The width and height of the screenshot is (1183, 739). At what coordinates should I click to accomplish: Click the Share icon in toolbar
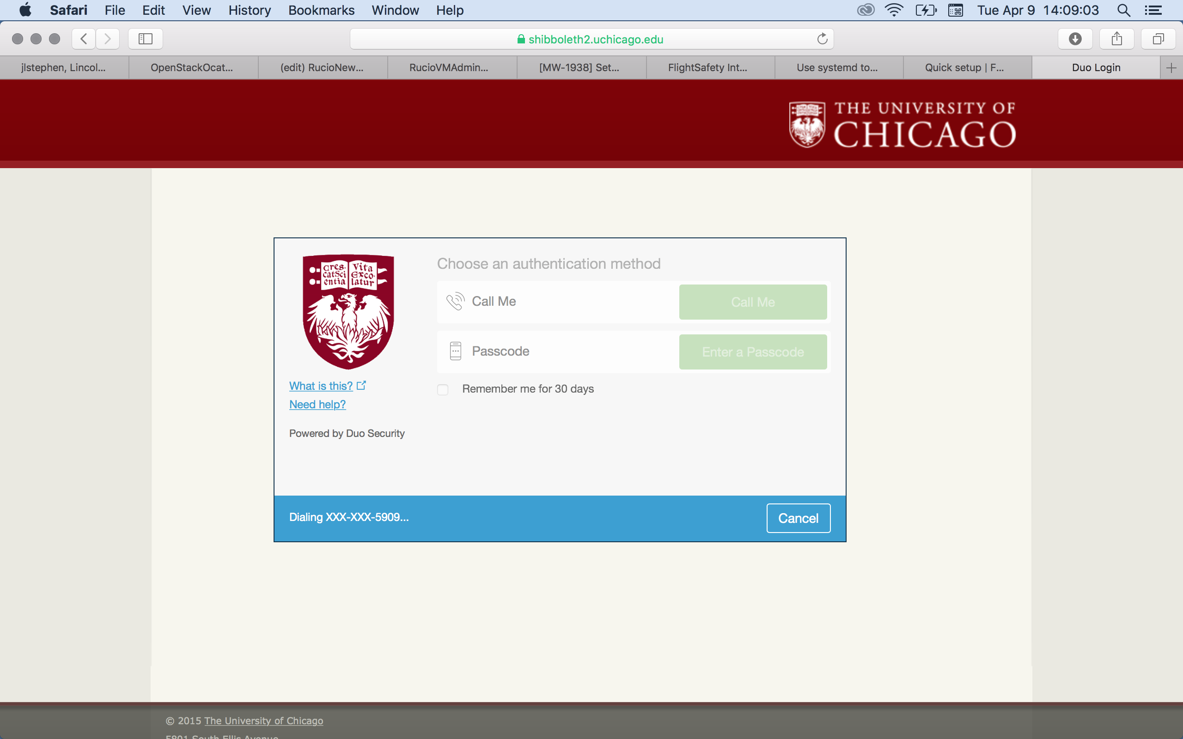[x=1116, y=39]
